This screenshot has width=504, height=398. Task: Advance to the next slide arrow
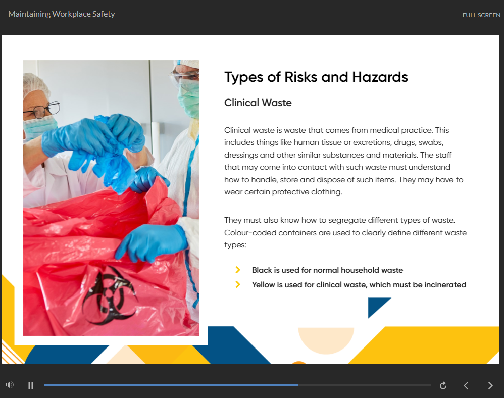(490, 385)
